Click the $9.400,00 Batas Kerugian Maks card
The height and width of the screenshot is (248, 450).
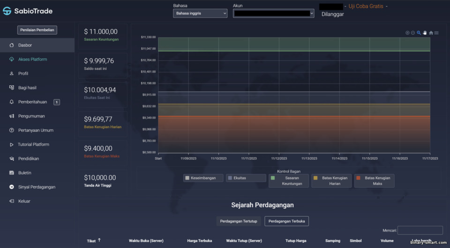pyautogui.click(x=103, y=153)
